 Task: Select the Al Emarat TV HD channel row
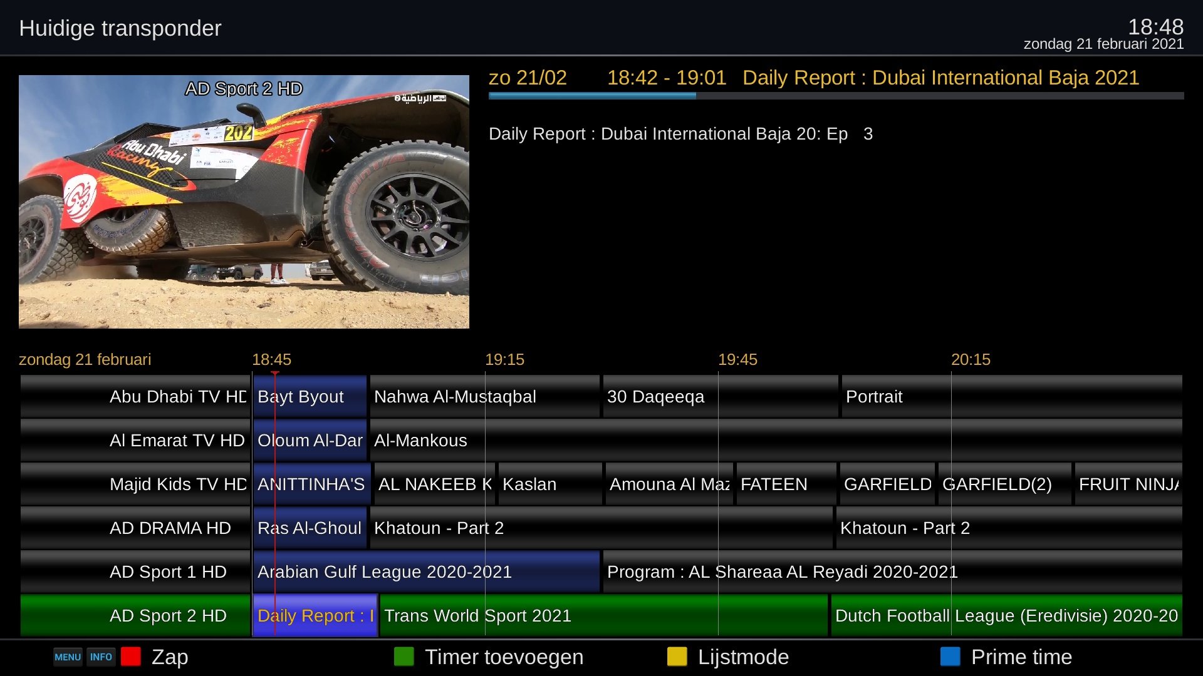tap(135, 440)
